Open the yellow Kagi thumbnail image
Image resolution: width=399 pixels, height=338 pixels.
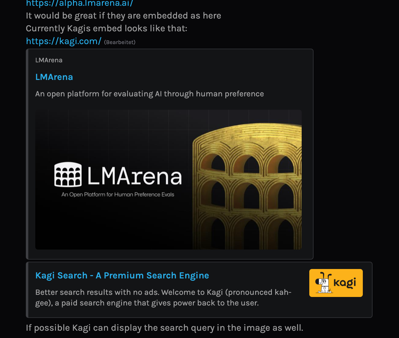click(x=336, y=283)
